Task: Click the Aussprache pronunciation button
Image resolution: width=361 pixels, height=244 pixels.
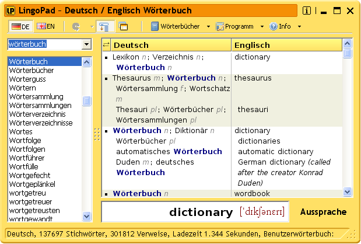Action: click(x=323, y=212)
